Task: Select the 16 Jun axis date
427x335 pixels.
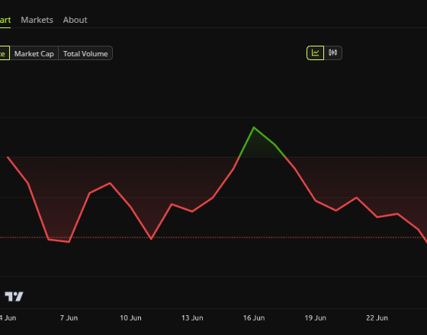Action: tap(254, 318)
